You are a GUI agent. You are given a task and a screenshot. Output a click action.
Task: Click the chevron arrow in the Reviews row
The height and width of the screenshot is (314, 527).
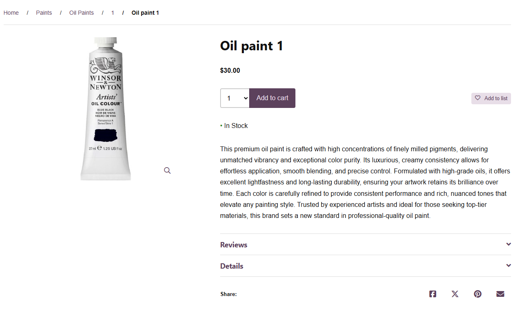[509, 244]
